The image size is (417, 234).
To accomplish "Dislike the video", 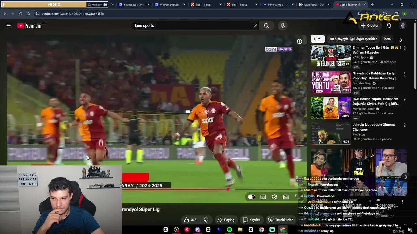I will (206, 220).
